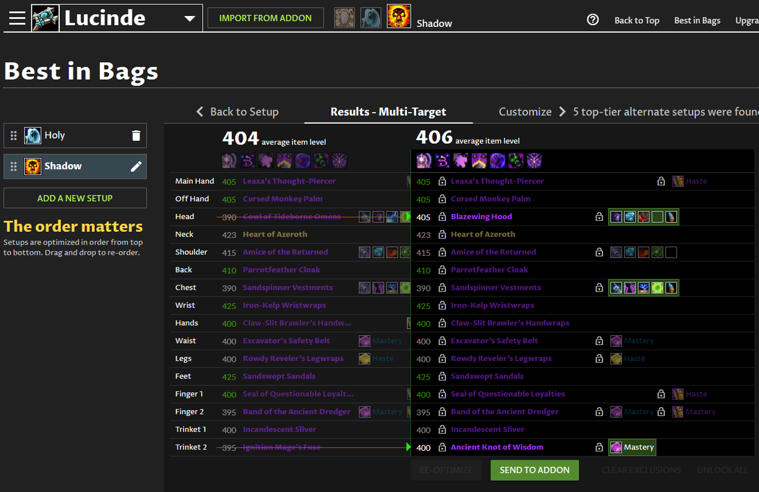
Task: Edit the Shadow setup with pencil icon
Action: click(x=136, y=166)
